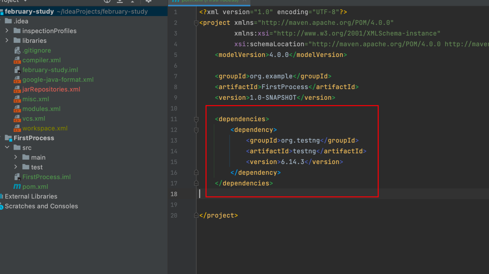Select the main folder name
This screenshot has height=274, width=489.
point(38,157)
